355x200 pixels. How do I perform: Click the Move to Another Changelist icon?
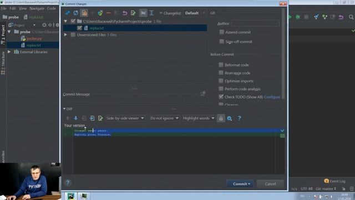84,13
